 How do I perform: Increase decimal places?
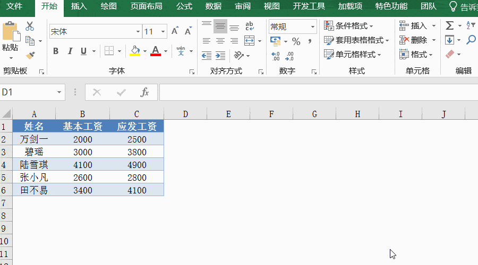(276, 56)
